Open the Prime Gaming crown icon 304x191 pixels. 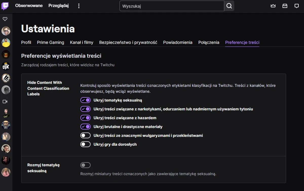click(x=273, y=6)
